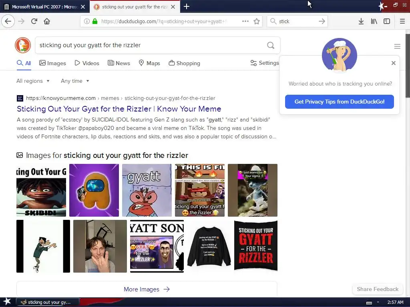Open a new browser tab

tap(187, 6)
